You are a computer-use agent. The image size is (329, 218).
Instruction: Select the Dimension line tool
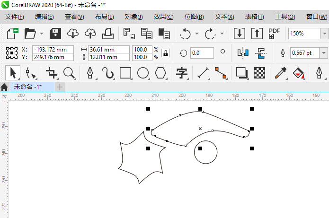coord(203,73)
